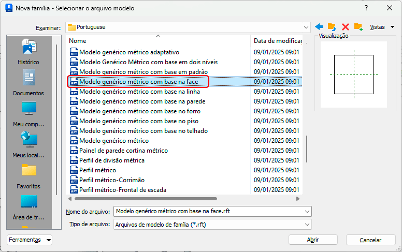Click the Abrir button
This screenshot has height=252, width=402.
313,240
